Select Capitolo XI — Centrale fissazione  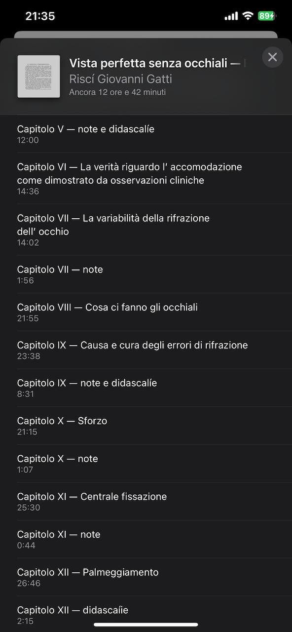146,501
